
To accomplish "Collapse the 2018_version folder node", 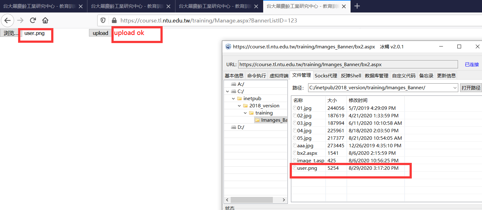I will tap(239, 106).
